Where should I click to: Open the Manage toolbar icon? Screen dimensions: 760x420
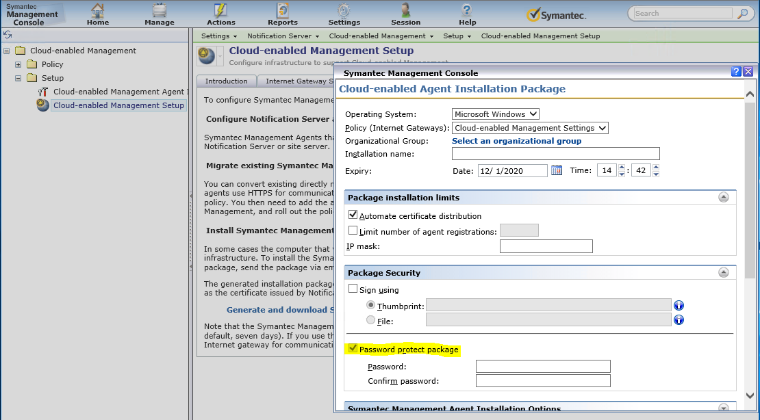(x=160, y=12)
